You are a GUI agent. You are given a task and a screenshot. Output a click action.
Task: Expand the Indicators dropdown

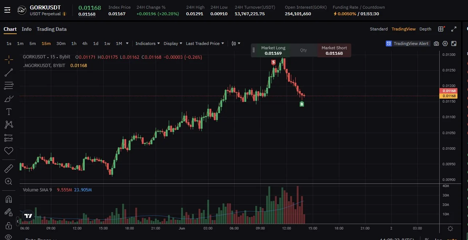point(148,44)
